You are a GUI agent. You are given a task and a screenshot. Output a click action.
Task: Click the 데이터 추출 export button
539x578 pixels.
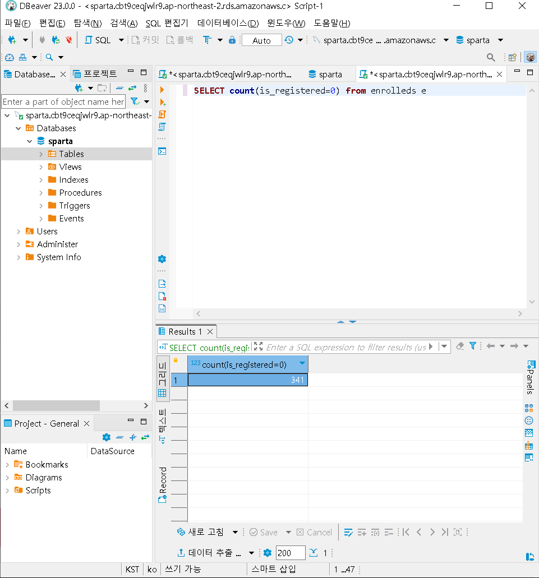pyautogui.click(x=209, y=553)
